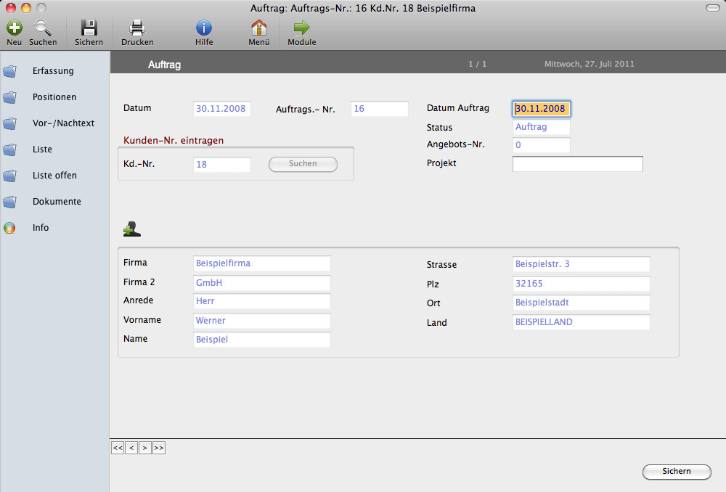Click the Module green arrow icon
The width and height of the screenshot is (726, 492).
(301, 28)
